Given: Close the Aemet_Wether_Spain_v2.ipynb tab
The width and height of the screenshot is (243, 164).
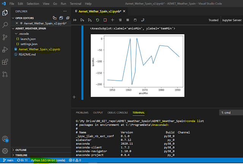Looking at the screenshot, I should coord(124,11).
